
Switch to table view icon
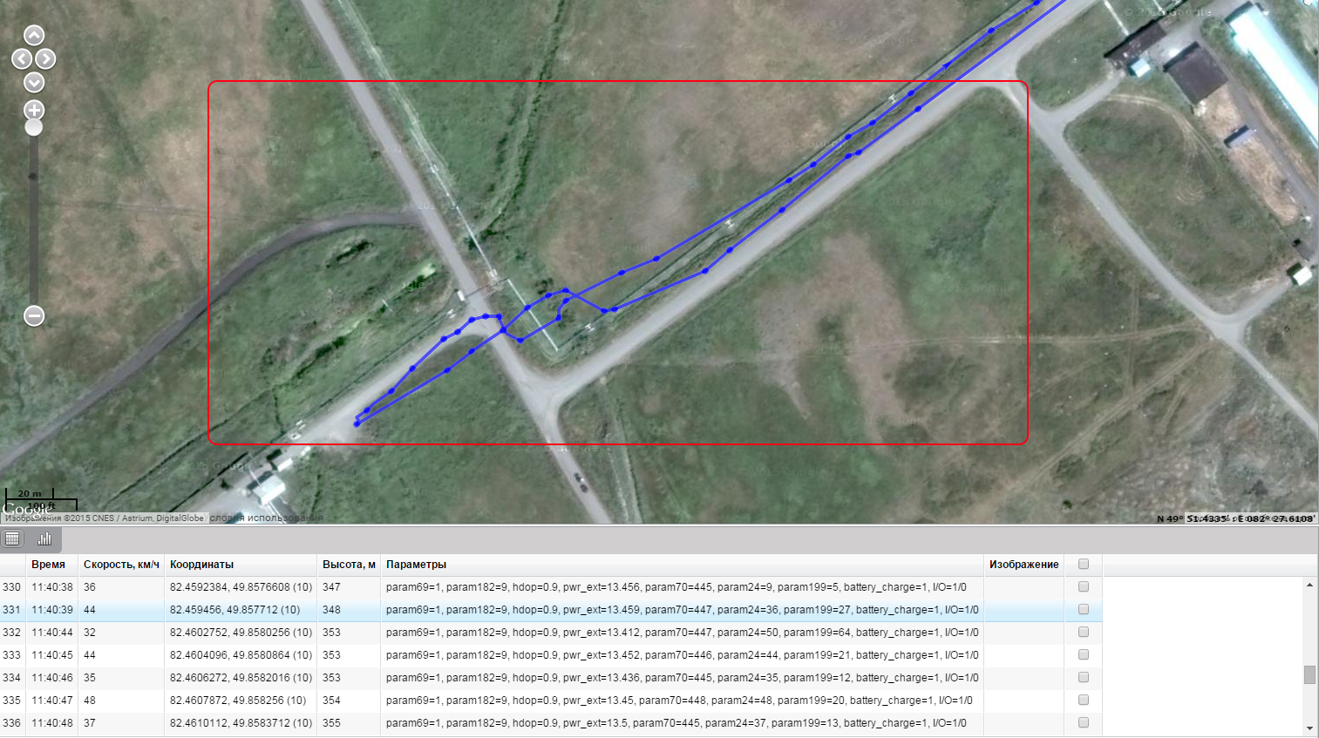click(12, 538)
